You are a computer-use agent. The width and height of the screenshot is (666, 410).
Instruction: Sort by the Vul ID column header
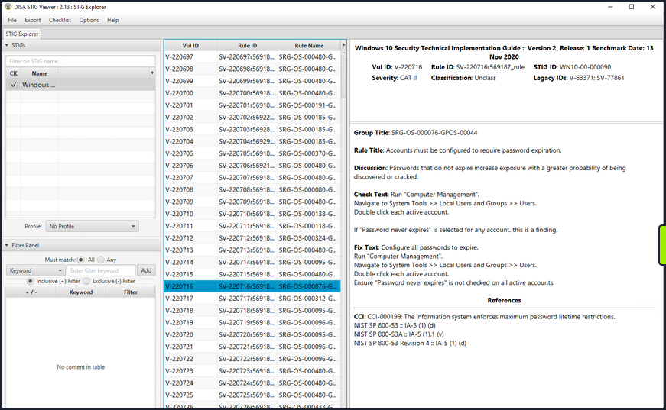pyautogui.click(x=190, y=45)
